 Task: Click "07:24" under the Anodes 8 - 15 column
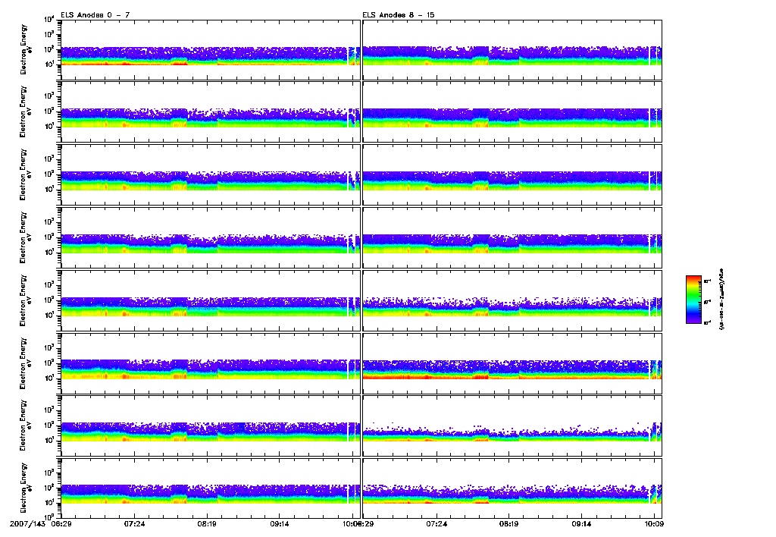coord(436,523)
